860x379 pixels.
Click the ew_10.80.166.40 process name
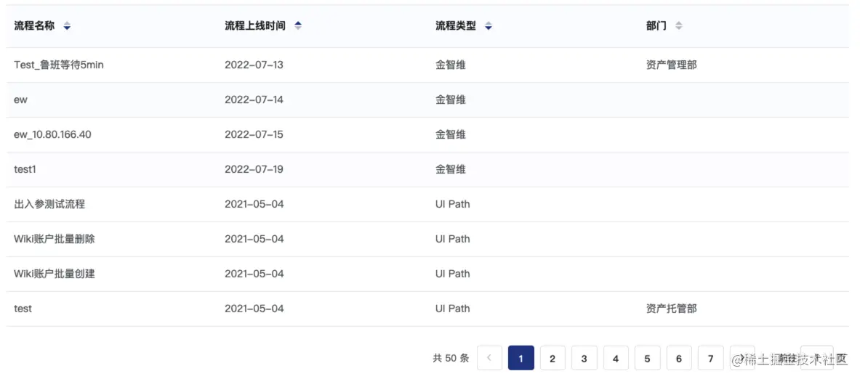point(52,134)
